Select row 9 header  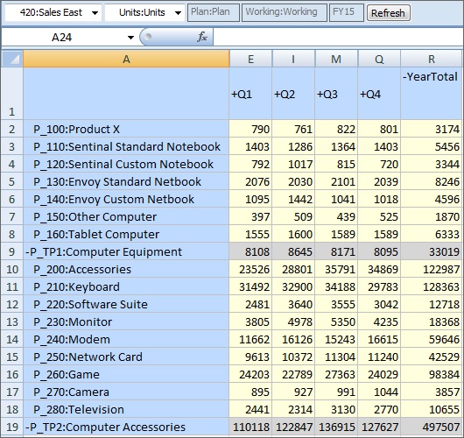pos(12,251)
